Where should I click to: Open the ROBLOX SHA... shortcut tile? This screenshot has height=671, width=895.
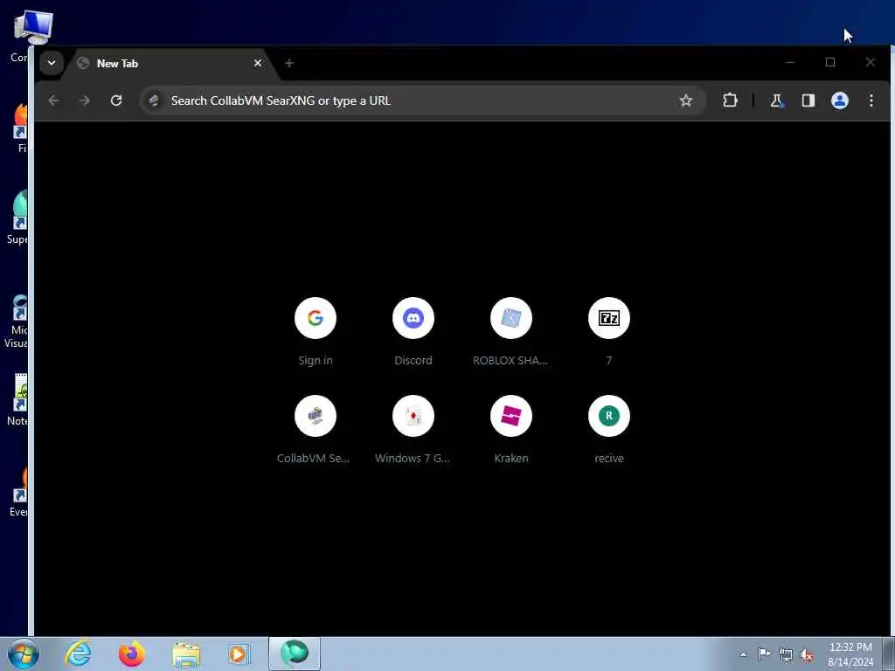click(x=510, y=331)
